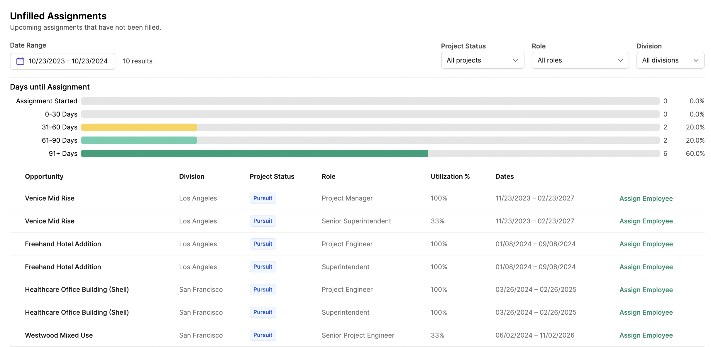Screen dimensions: 711x347
Task: Sort by Utilization % column header
Action: click(x=450, y=176)
